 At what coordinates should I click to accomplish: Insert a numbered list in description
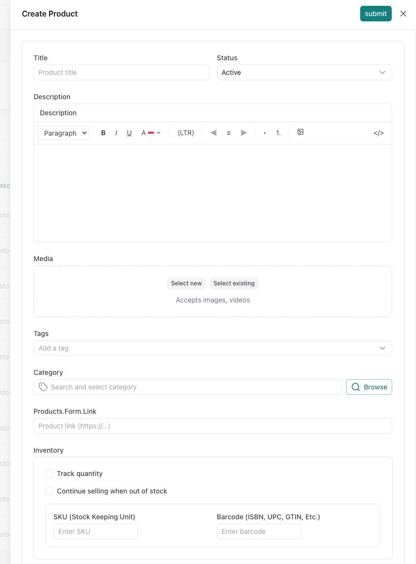point(279,133)
